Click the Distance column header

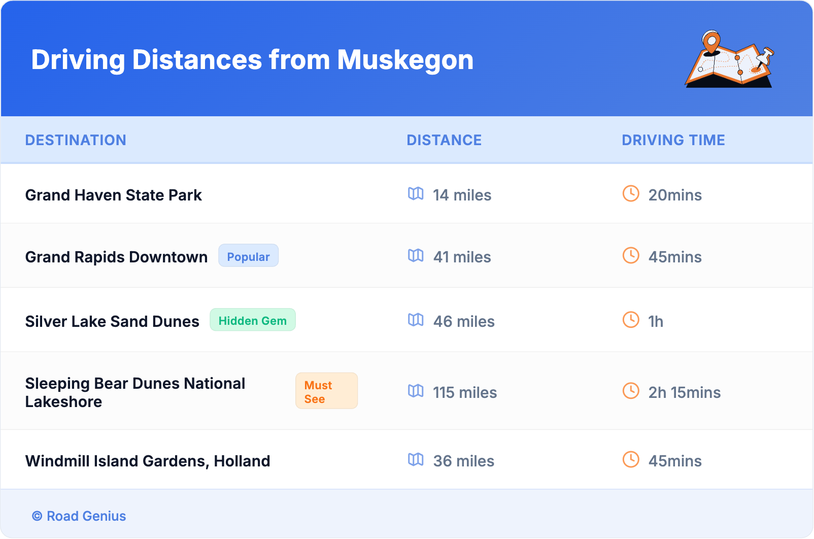coord(444,140)
